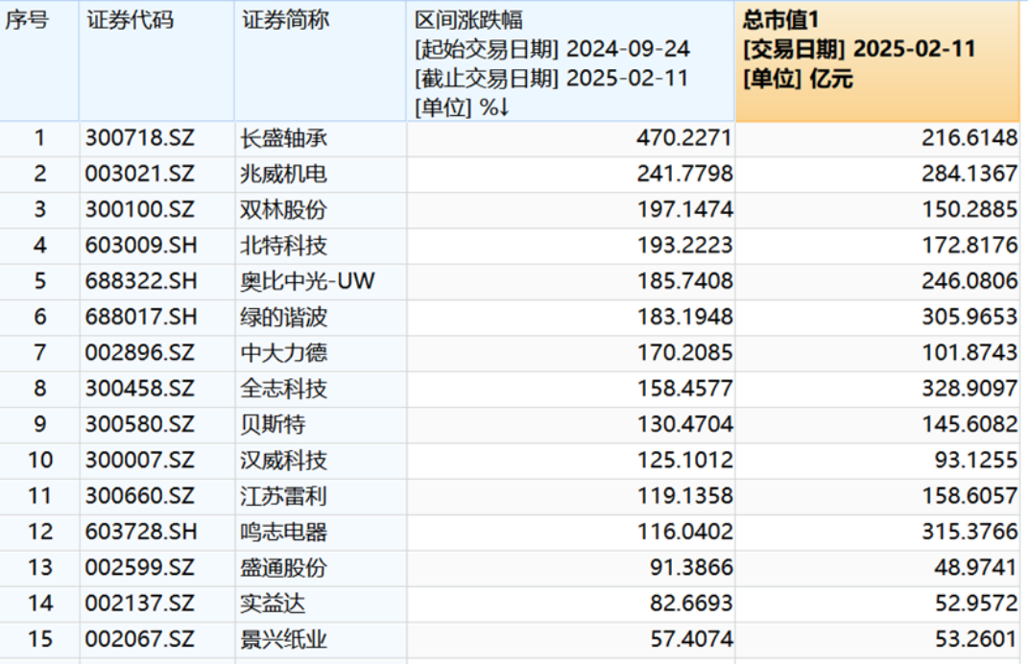Sort by 区间涨跌幅 column header
Viewport: 1029px width, 665px height.
570,61
